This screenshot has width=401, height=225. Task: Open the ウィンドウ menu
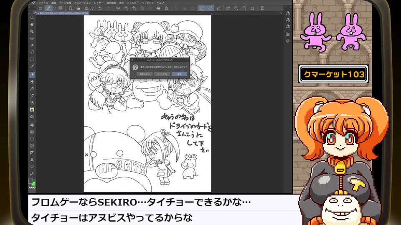click(x=148, y=2)
